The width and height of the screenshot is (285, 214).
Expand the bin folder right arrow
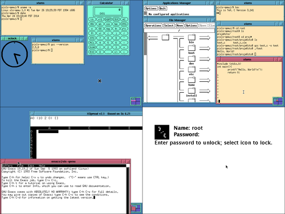coord(205,38)
